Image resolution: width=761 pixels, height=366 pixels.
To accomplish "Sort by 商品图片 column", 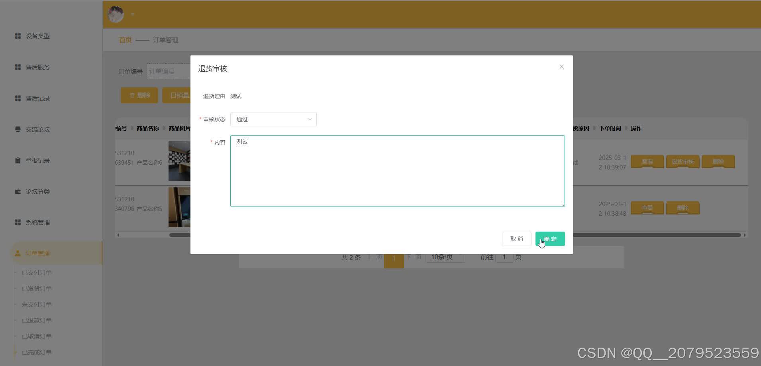I will click(x=179, y=128).
